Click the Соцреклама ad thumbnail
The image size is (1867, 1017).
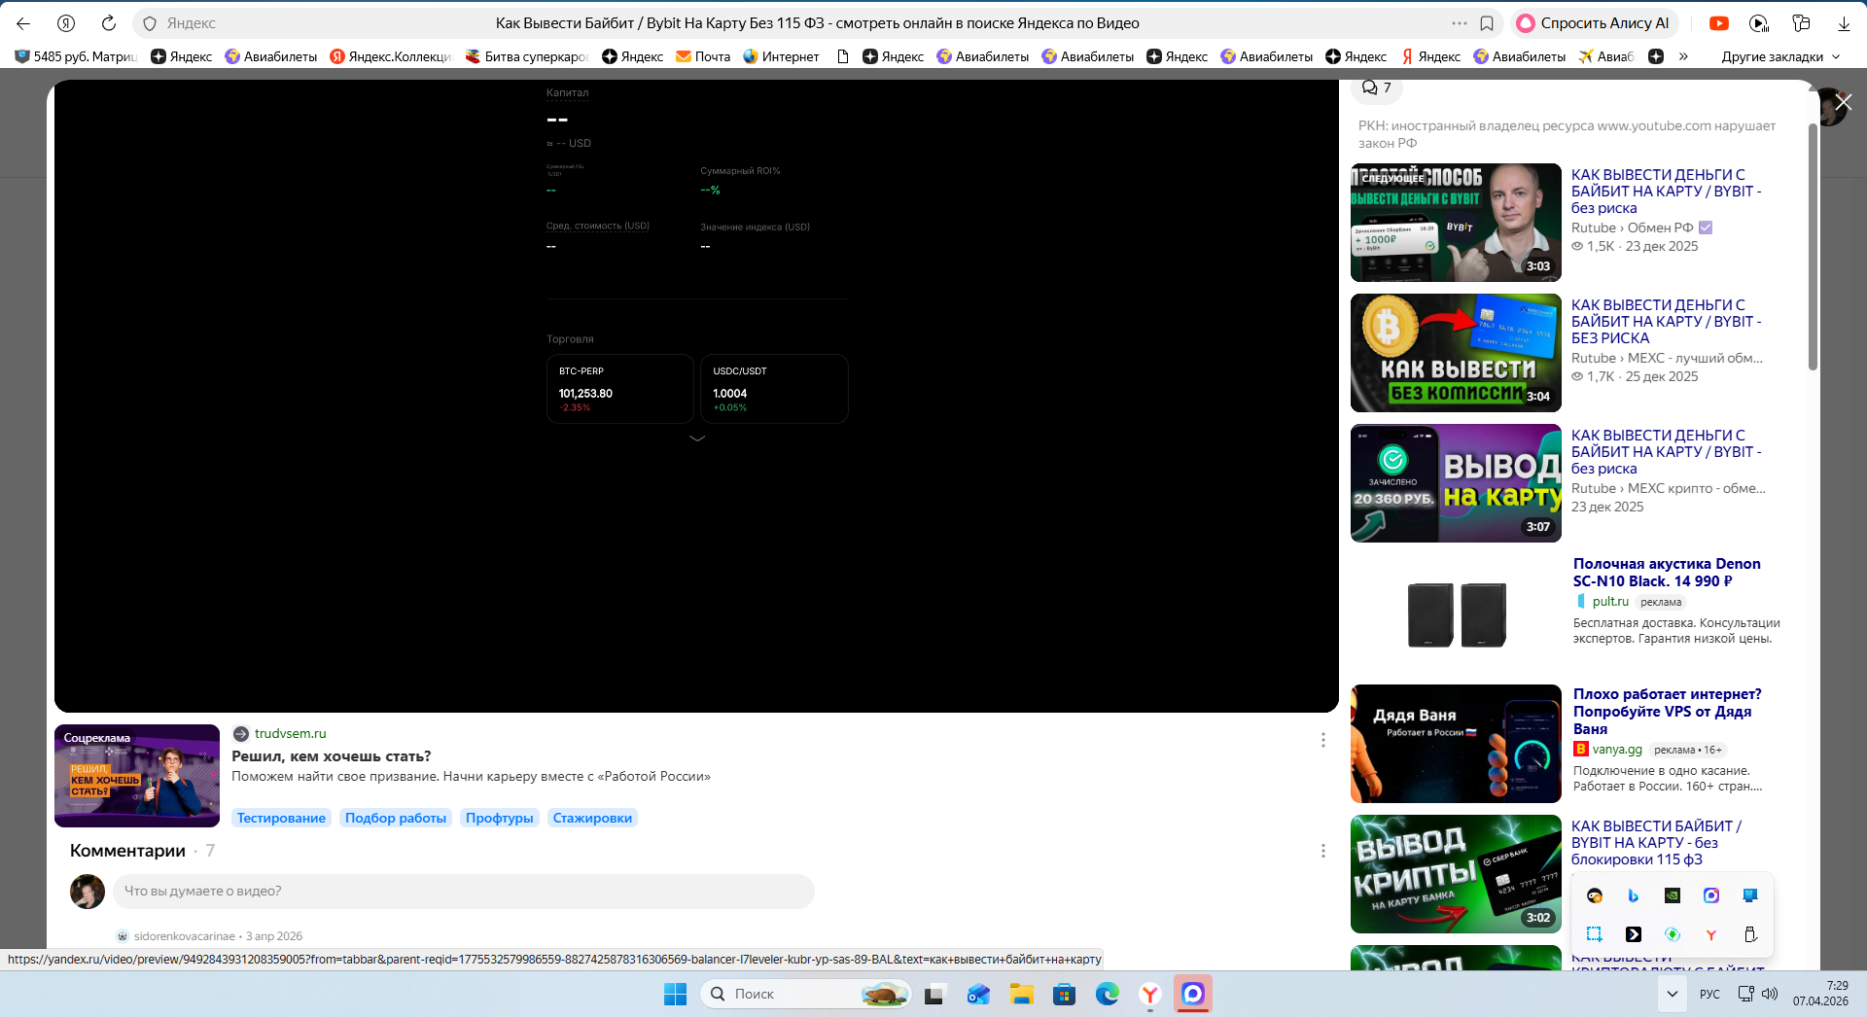(137, 776)
